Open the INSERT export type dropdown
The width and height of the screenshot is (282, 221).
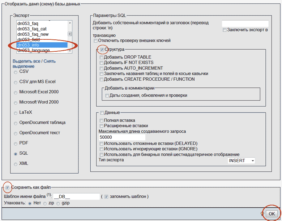(x=242, y=161)
